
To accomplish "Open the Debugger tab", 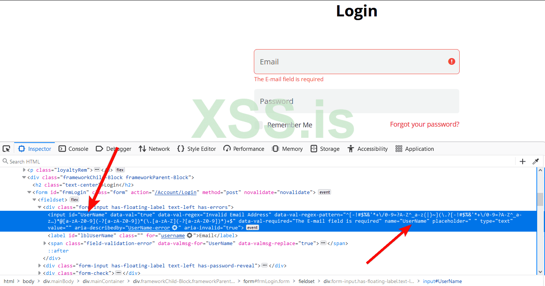I will point(113,149).
